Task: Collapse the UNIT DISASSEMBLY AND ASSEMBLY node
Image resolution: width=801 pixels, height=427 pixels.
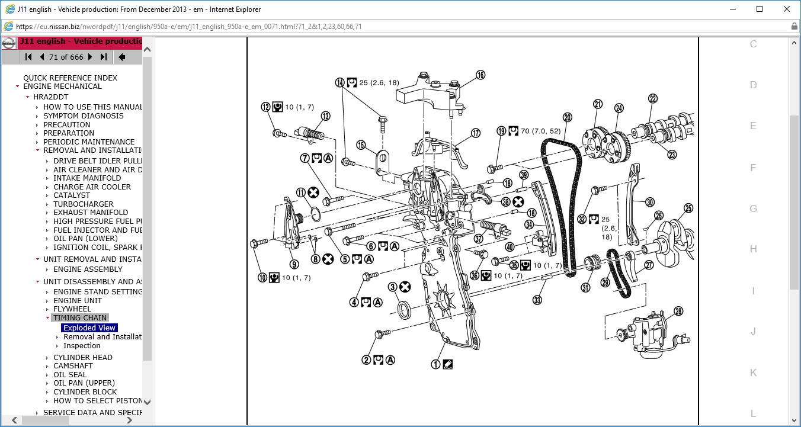Action: [37, 282]
